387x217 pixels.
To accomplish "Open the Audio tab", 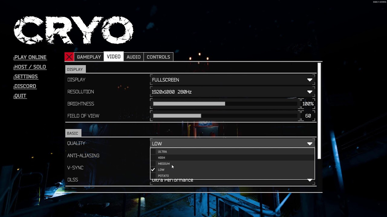I will click(133, 57).
